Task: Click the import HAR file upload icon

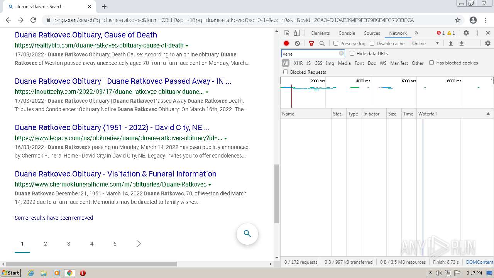Action: tap(450, 44)
